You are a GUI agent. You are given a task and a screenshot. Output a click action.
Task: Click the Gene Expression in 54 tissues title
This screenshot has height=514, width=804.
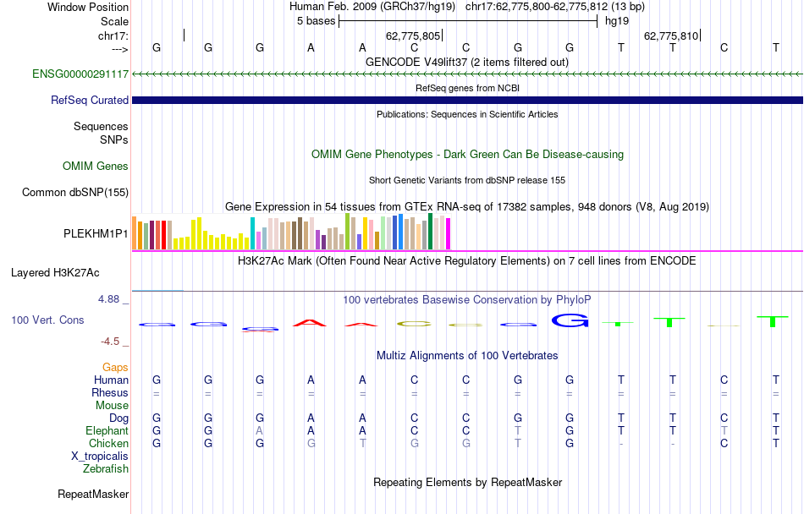point(467,207)
